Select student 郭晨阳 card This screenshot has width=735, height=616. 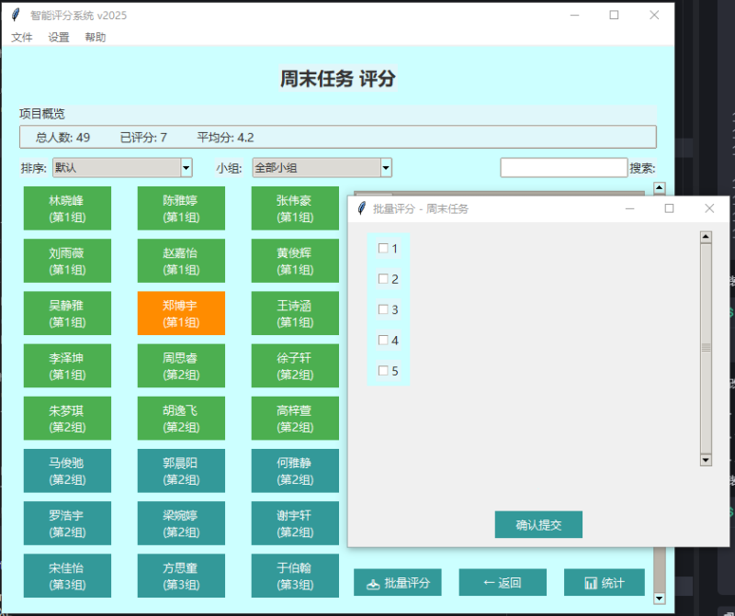point(181,471)
